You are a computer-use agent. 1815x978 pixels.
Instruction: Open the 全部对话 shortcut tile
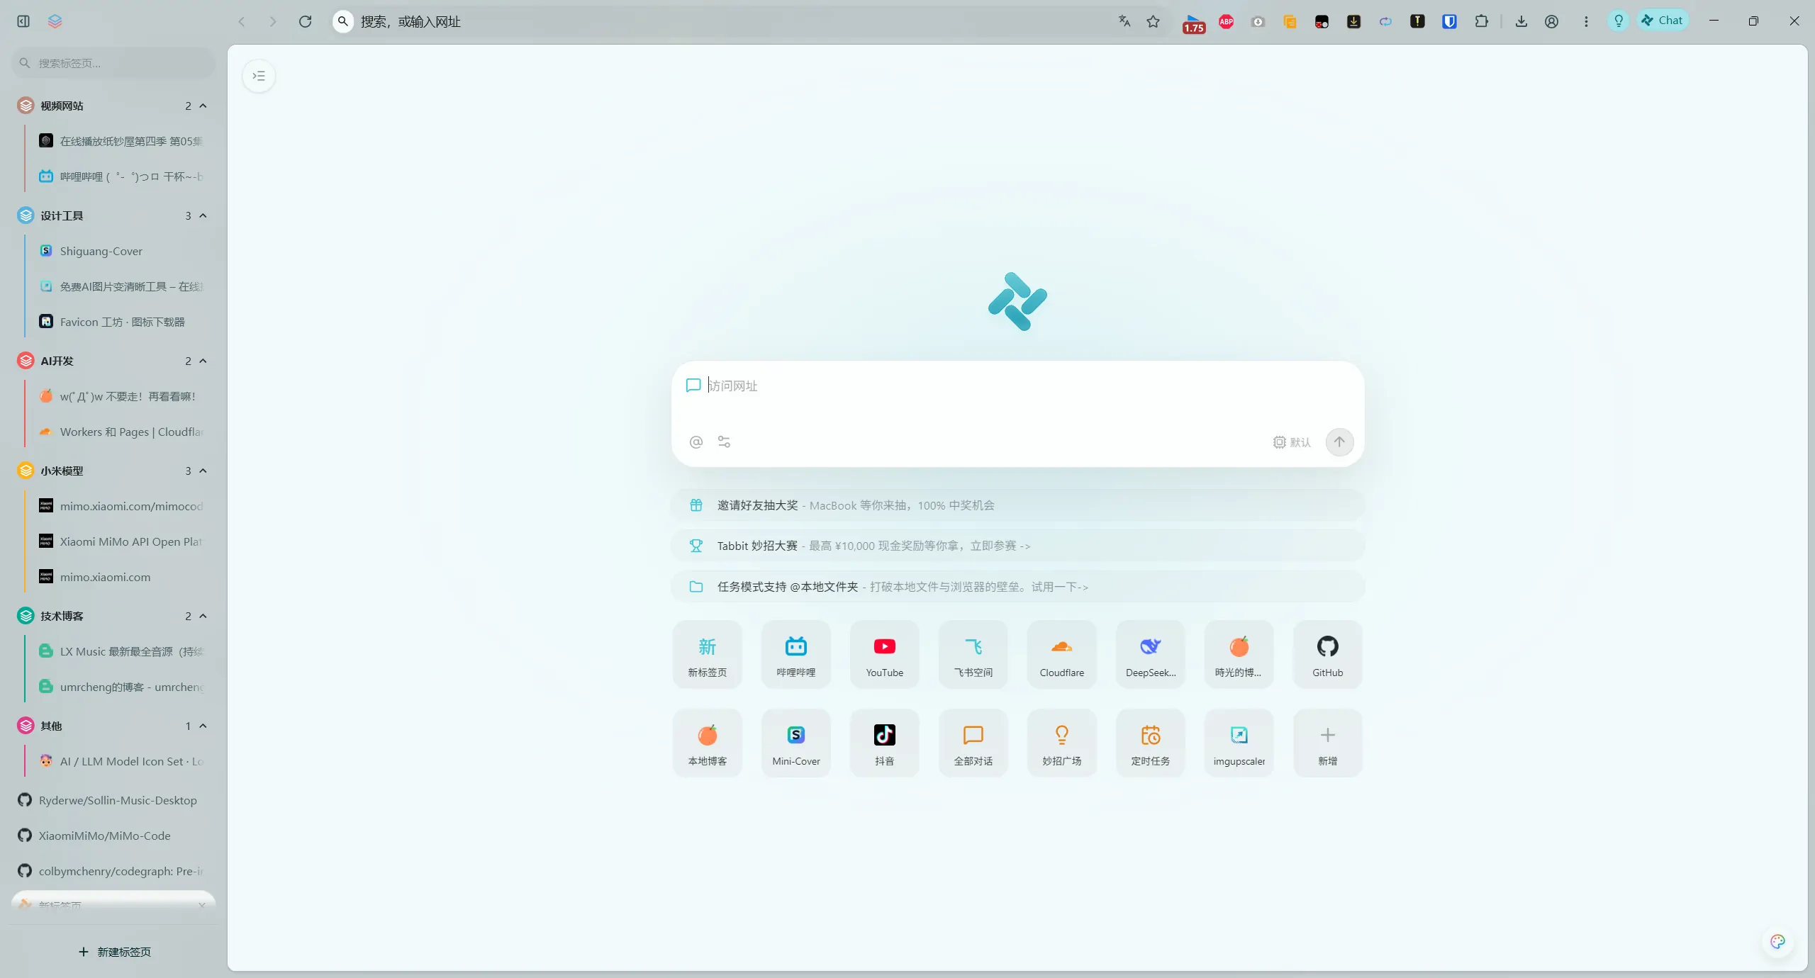pyautogui.click(x=973, y=743)
